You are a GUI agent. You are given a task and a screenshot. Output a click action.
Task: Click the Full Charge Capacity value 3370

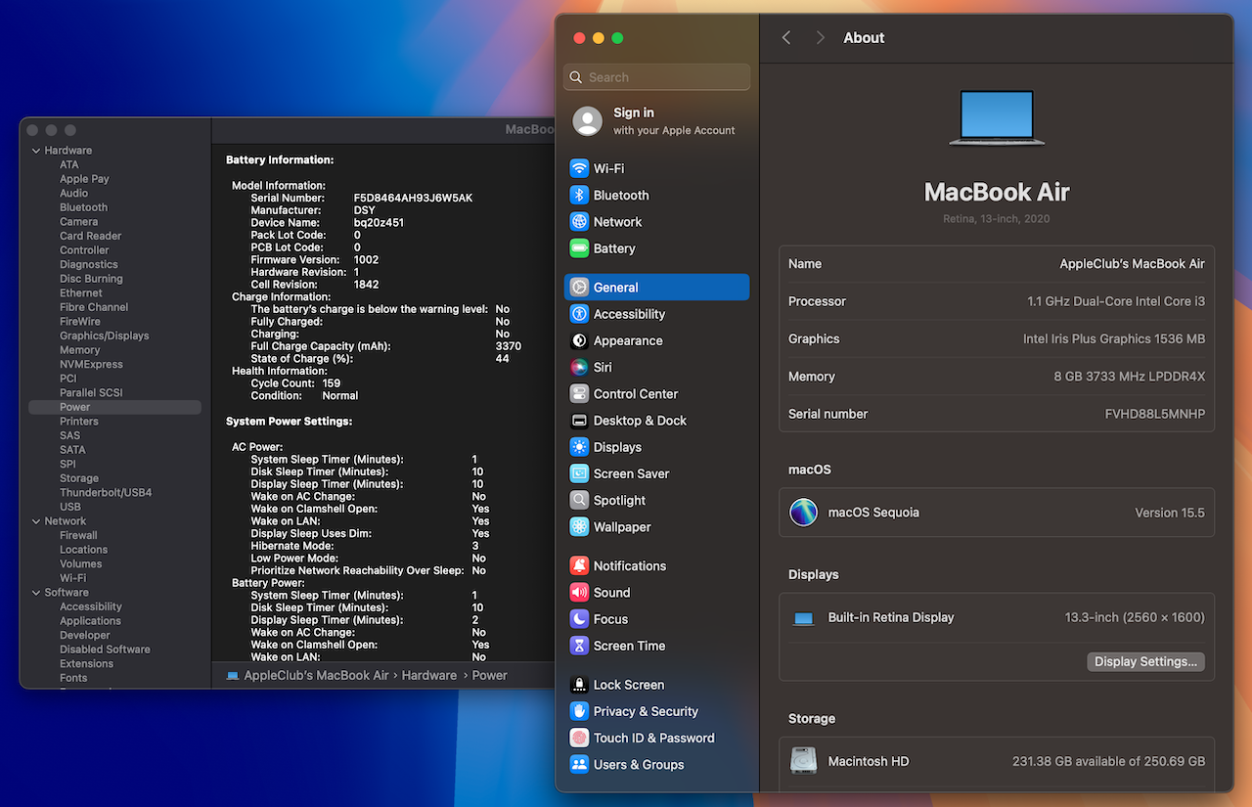pos(508,346)
